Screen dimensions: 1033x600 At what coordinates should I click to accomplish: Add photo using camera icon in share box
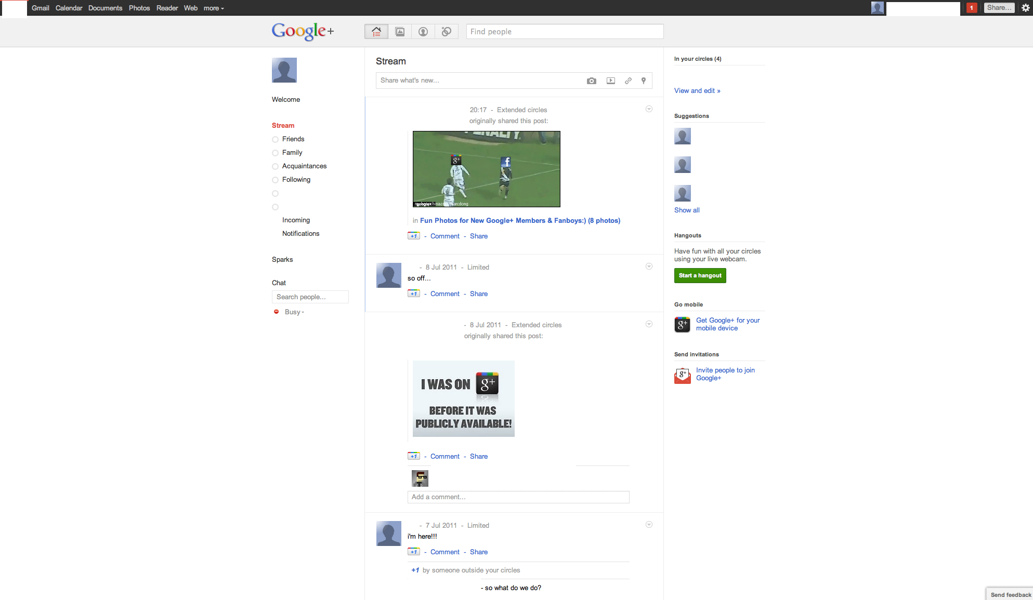(x=592, y=81)
